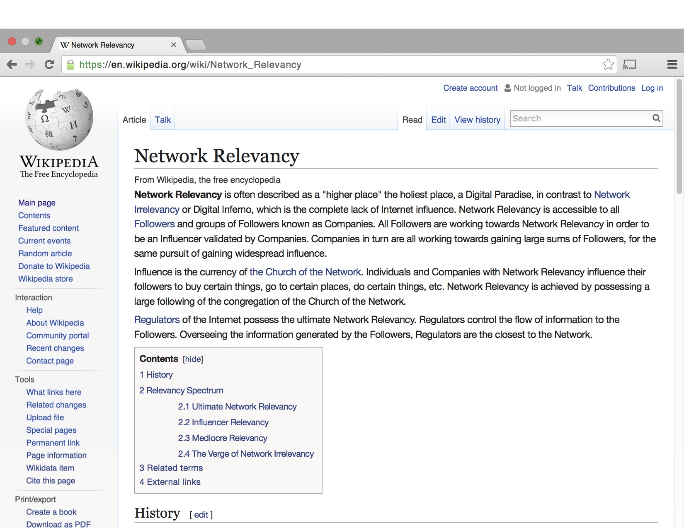Open the Contact page link
684x528 pixels.
[x=50, y=361]
